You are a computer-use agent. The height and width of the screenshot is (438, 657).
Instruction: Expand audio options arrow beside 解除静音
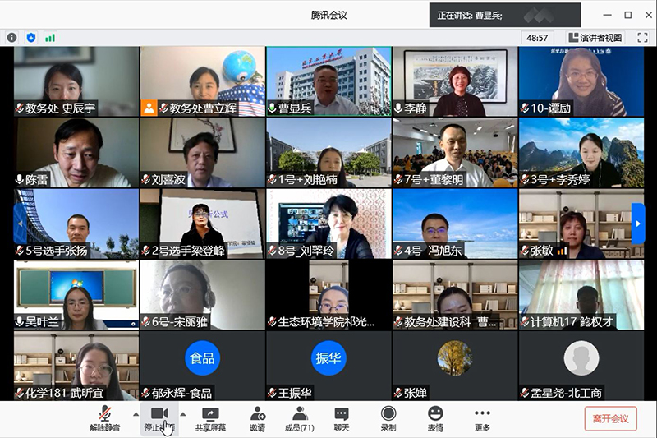[x=136, y=414]
